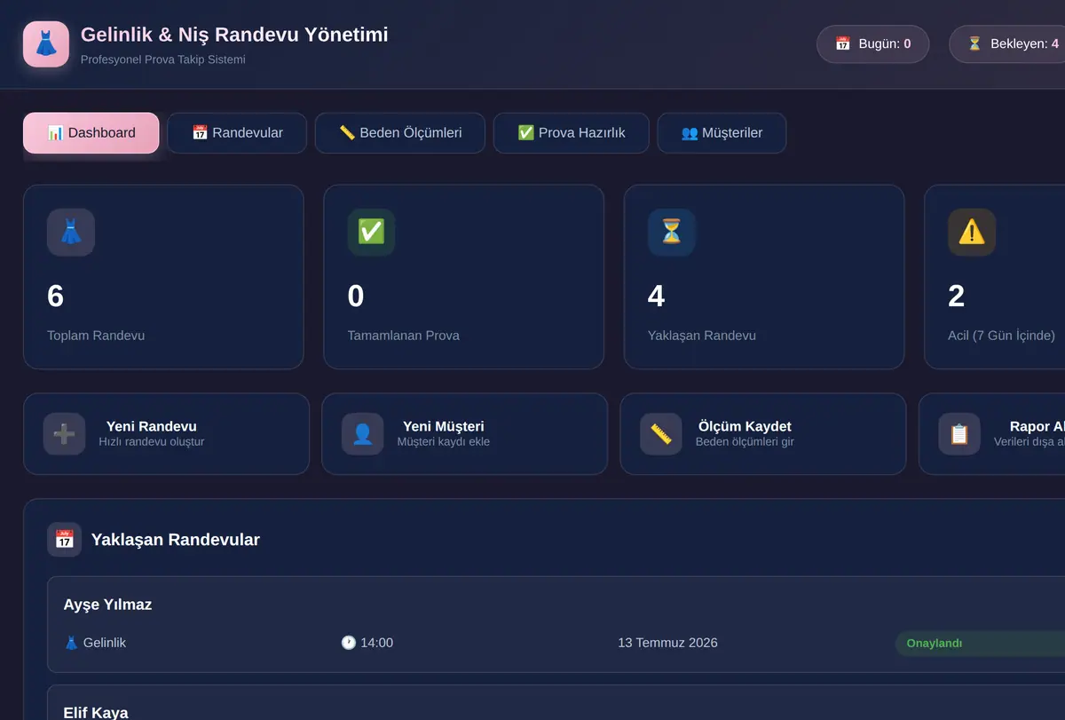Viewport: 1065px width, 720px height.
Task: Click the ruler icon beside Ölçüm Kaydet
Action: click(661, 434)
